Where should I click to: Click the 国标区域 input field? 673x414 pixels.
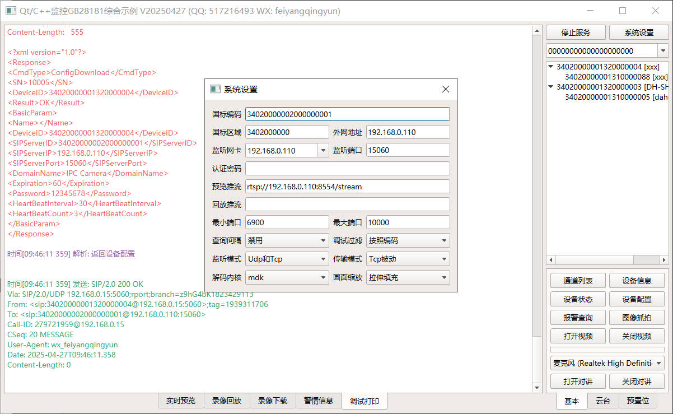tap(287, 132)
